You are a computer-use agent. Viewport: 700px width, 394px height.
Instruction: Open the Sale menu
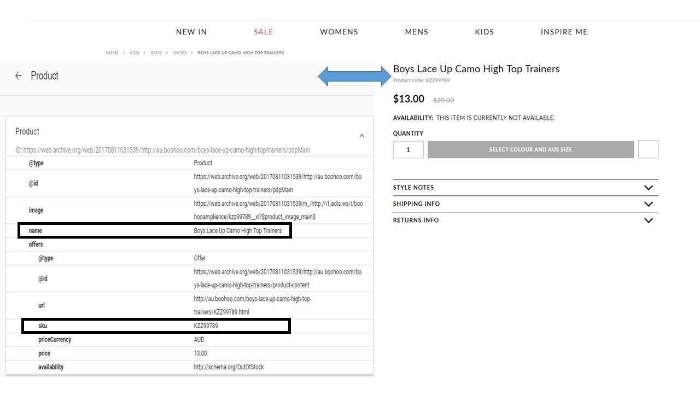click(263, 32)
